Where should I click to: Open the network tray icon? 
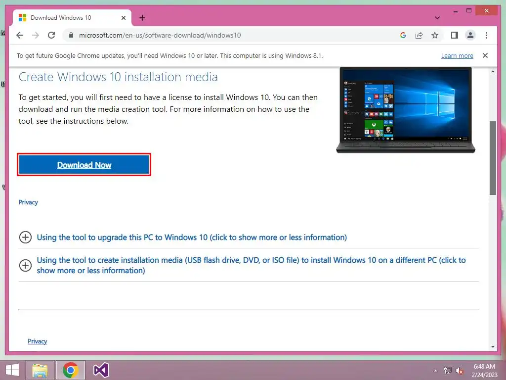click(447, 371)
